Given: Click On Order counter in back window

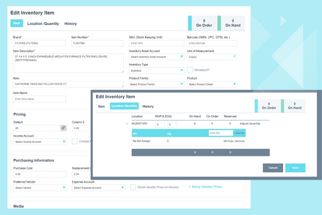Looking at the screenshot, I should [x=202, y=23].
